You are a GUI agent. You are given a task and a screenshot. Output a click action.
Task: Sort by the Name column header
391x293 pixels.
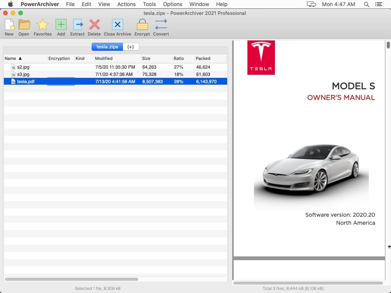[26, 58]
